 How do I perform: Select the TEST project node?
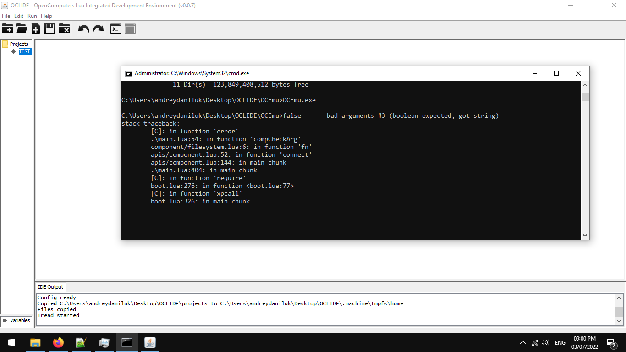pyautogui.click(x=25, y=51)
